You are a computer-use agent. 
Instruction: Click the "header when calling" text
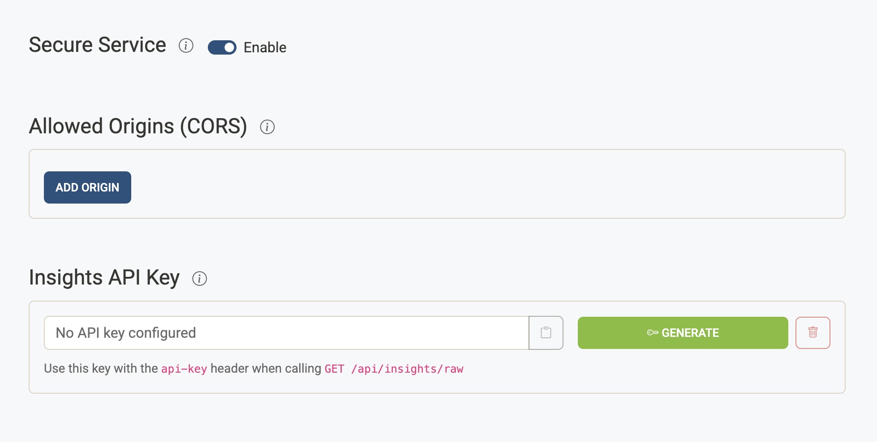point(266,369)
